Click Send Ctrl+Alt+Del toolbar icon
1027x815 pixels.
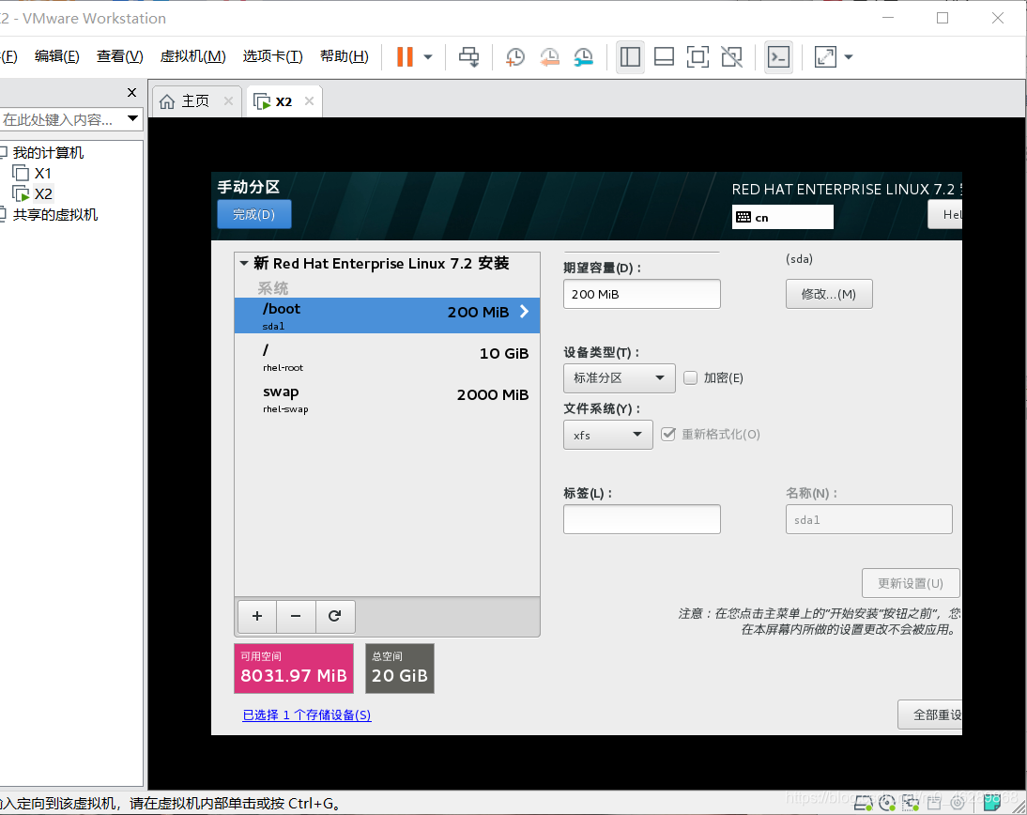[469, 57]
